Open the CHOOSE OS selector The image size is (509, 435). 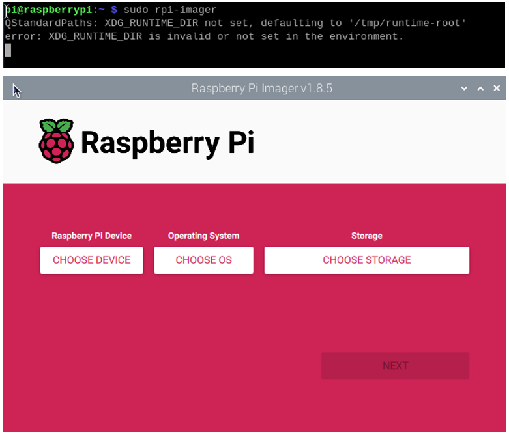pos(203,260)
